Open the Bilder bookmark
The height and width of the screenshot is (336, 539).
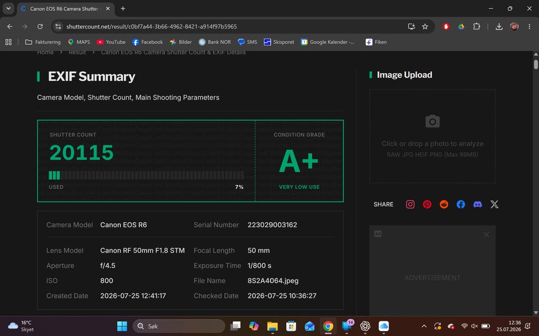181,42
